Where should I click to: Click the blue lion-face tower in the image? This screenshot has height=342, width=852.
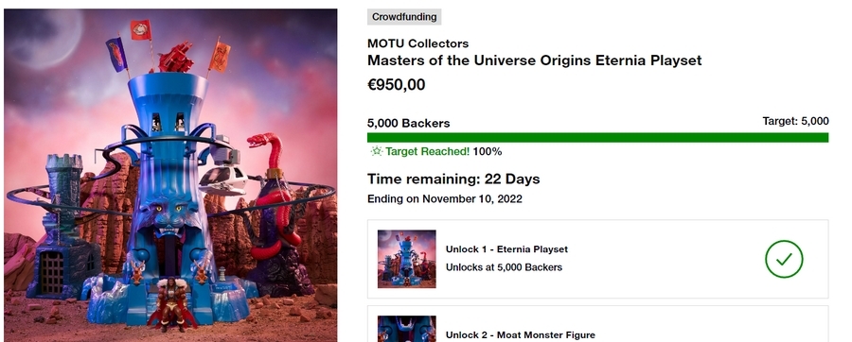point(169,190)
